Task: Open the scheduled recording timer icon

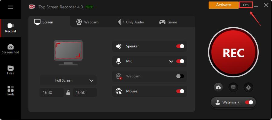Action: pos(248,87)
